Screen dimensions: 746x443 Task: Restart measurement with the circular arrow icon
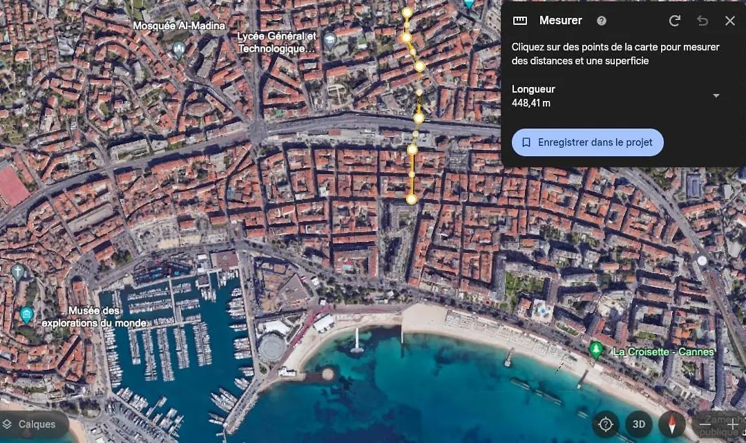point(674,21)
